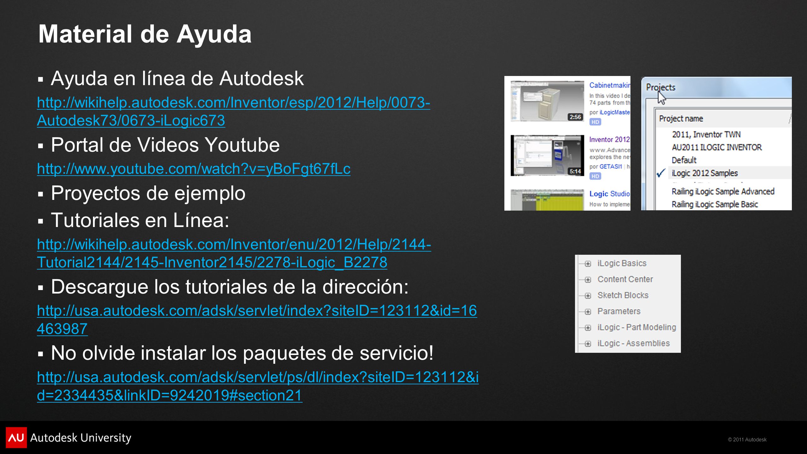Open the service packs linkID=9242019 link

(x=258, y=386)
